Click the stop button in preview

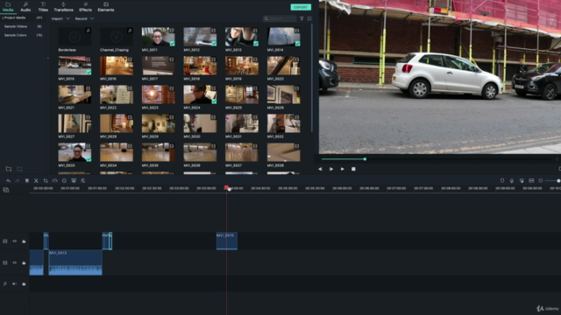pyautogui.click(x=353, y=169)
